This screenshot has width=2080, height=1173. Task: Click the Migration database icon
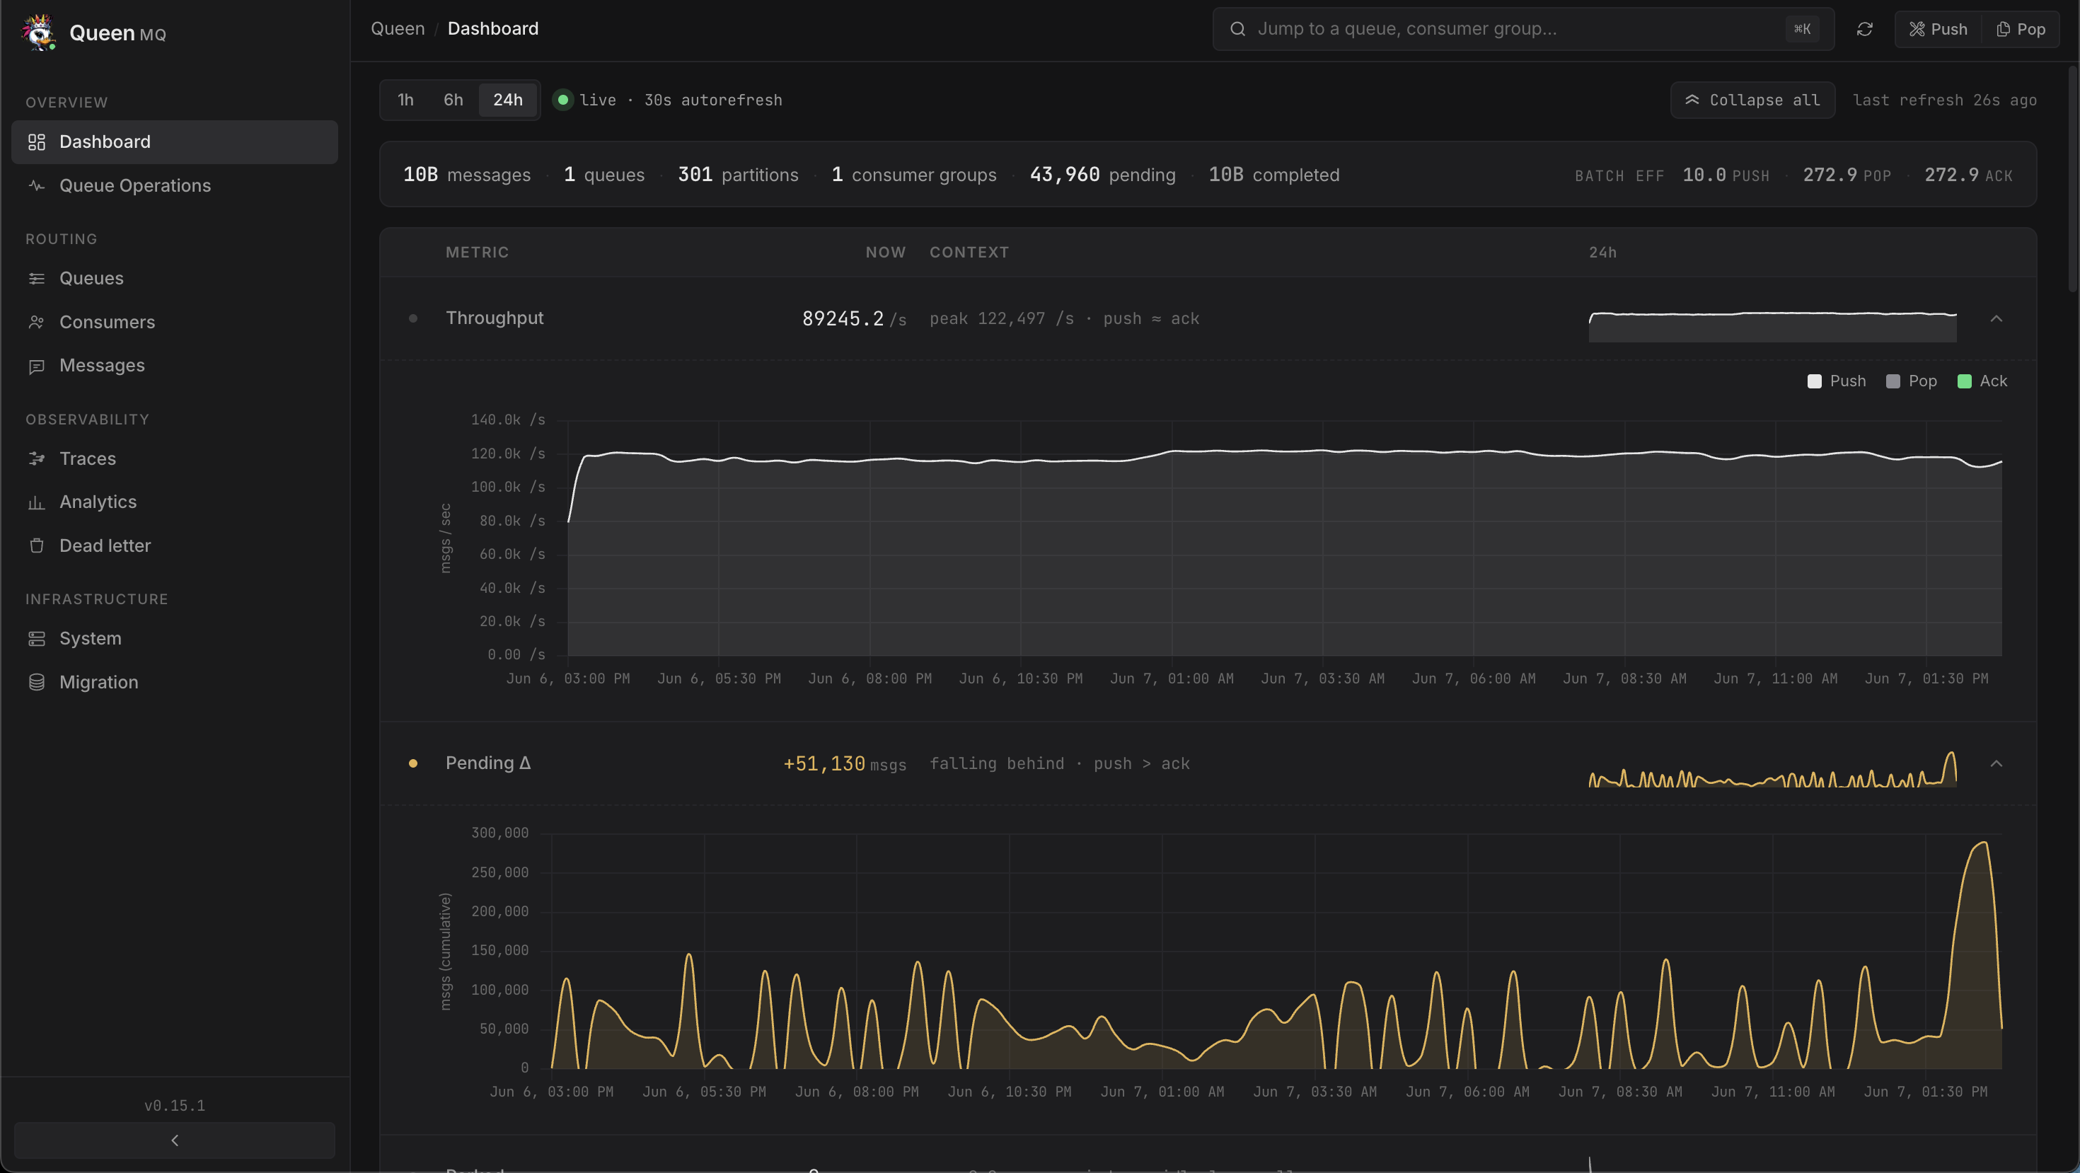point(36,682)
